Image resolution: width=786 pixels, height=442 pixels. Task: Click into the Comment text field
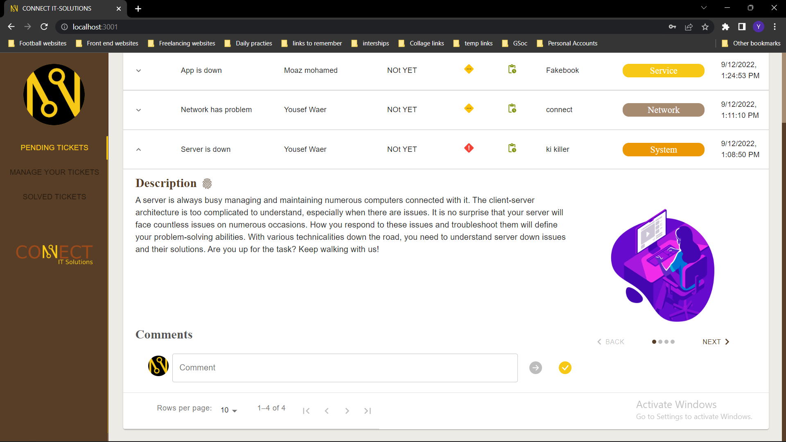tap(345, 368)
